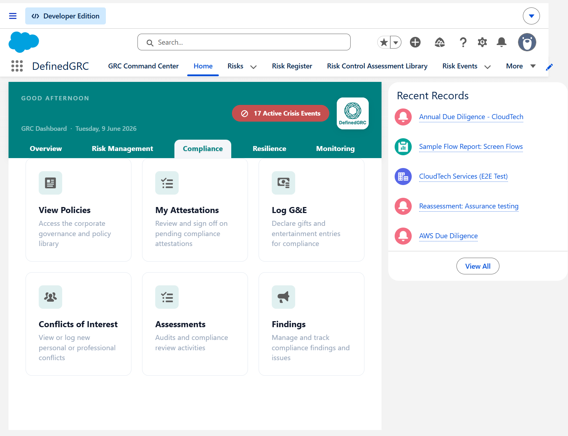
Task: Click the Favorites star icon
Action: click(384, 42)
